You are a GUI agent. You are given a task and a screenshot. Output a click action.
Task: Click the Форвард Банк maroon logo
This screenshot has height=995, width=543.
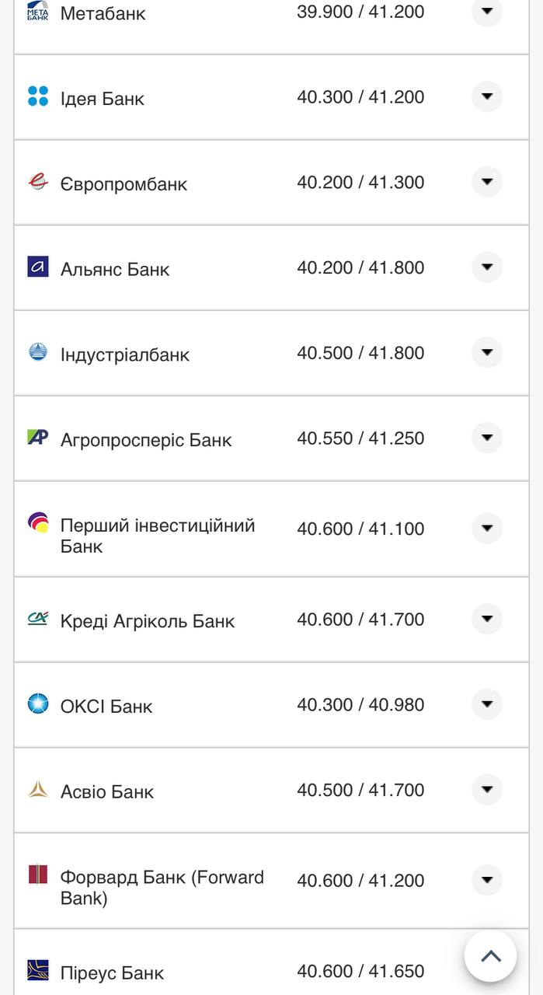pos(38,875)
